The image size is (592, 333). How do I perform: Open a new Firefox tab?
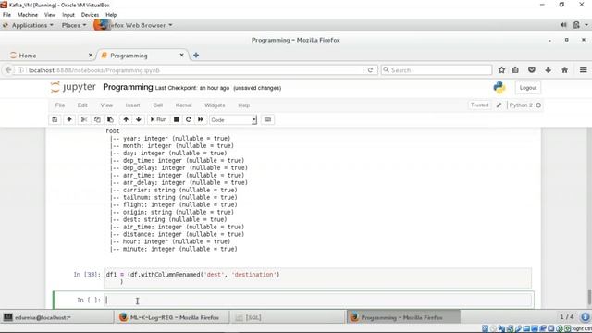pos(196,55)
